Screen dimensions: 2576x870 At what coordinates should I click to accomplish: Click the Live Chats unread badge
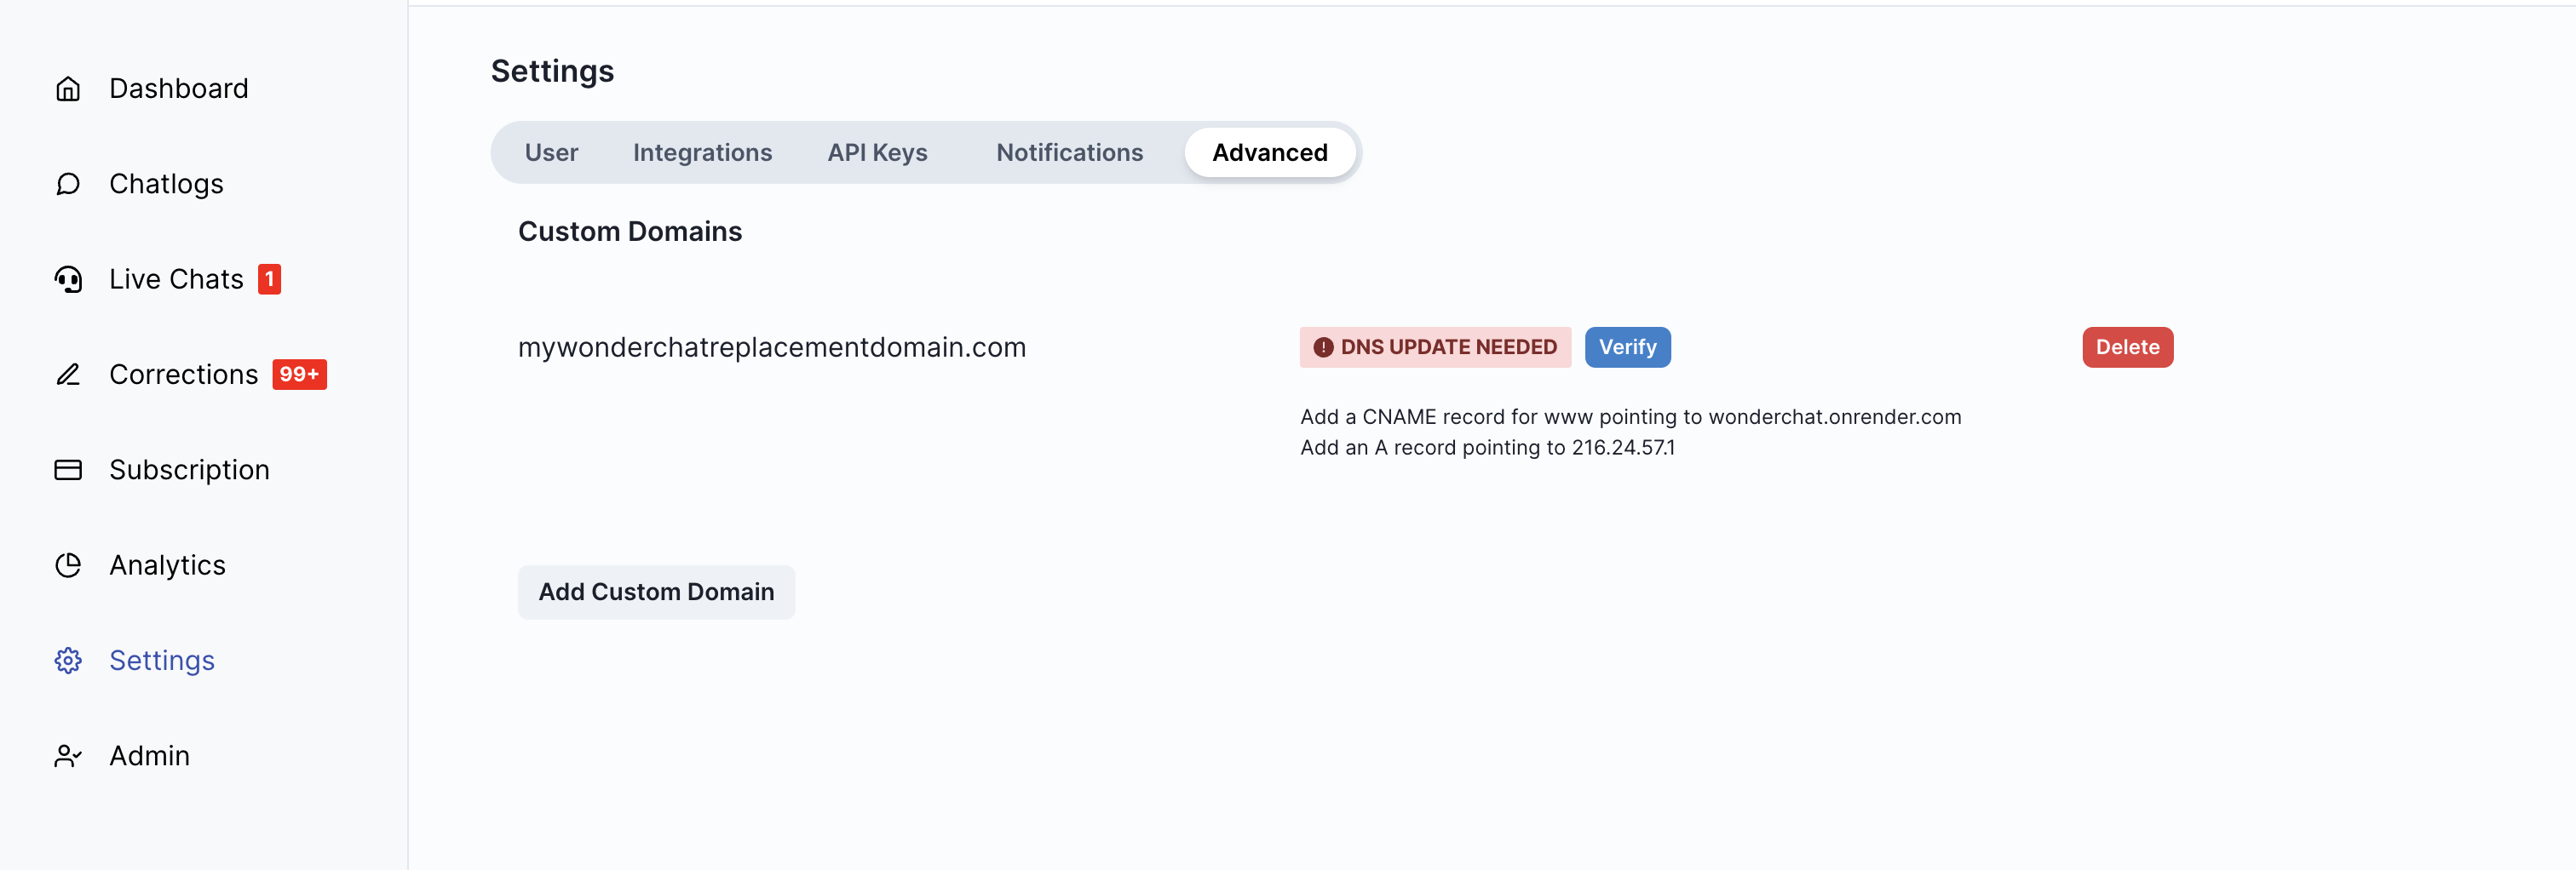[269, 280]
